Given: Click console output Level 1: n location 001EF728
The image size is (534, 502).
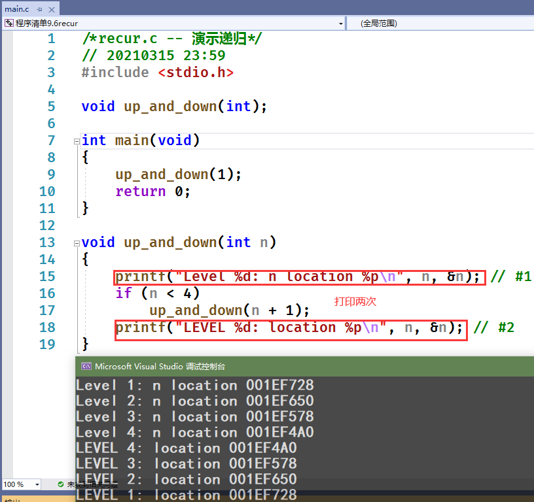Looking at the screenshot, I should (x=195, y=386).
